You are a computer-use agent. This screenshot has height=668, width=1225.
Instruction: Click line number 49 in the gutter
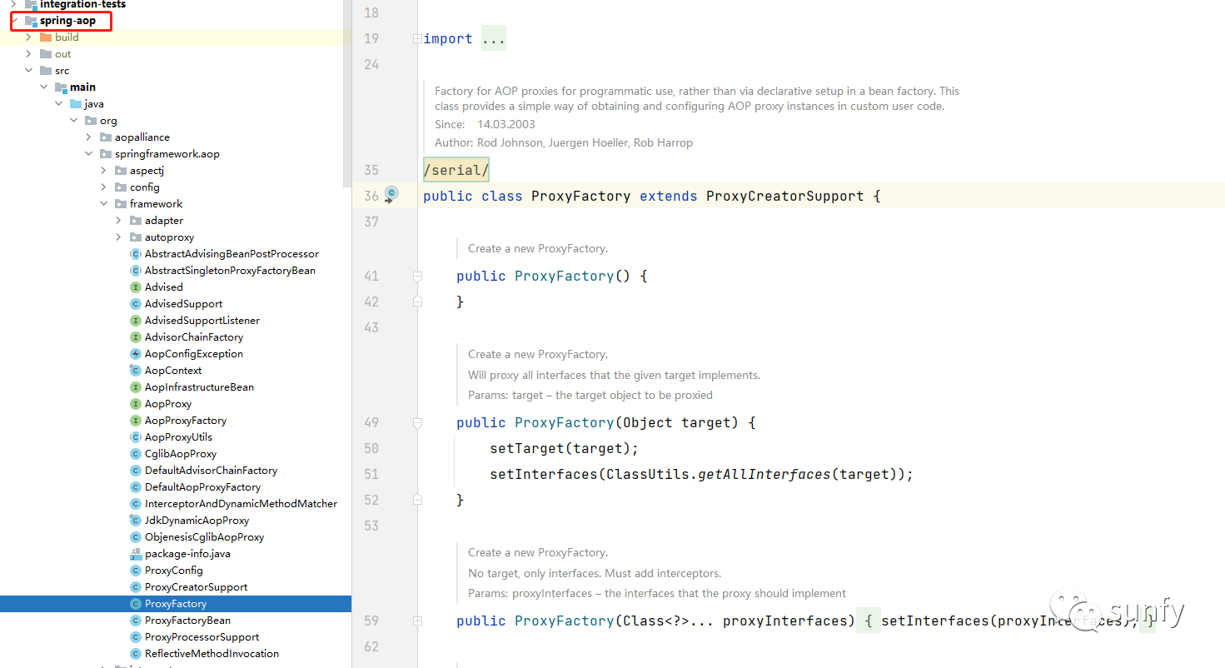tap(371, 422)
